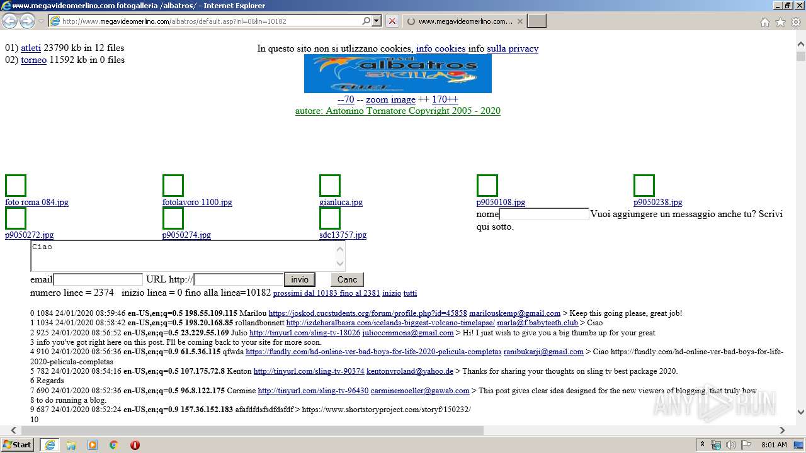This screenshot has height=453, width=806.
Task: Click the horizontal scrollbar right arrow
Action: (782, 430)
